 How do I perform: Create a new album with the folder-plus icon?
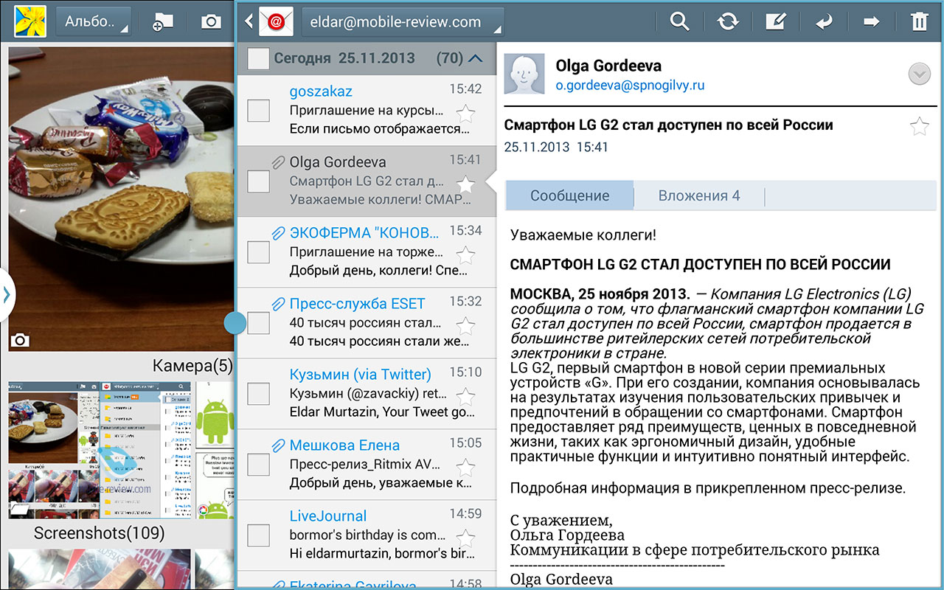[x=162, y=21]
